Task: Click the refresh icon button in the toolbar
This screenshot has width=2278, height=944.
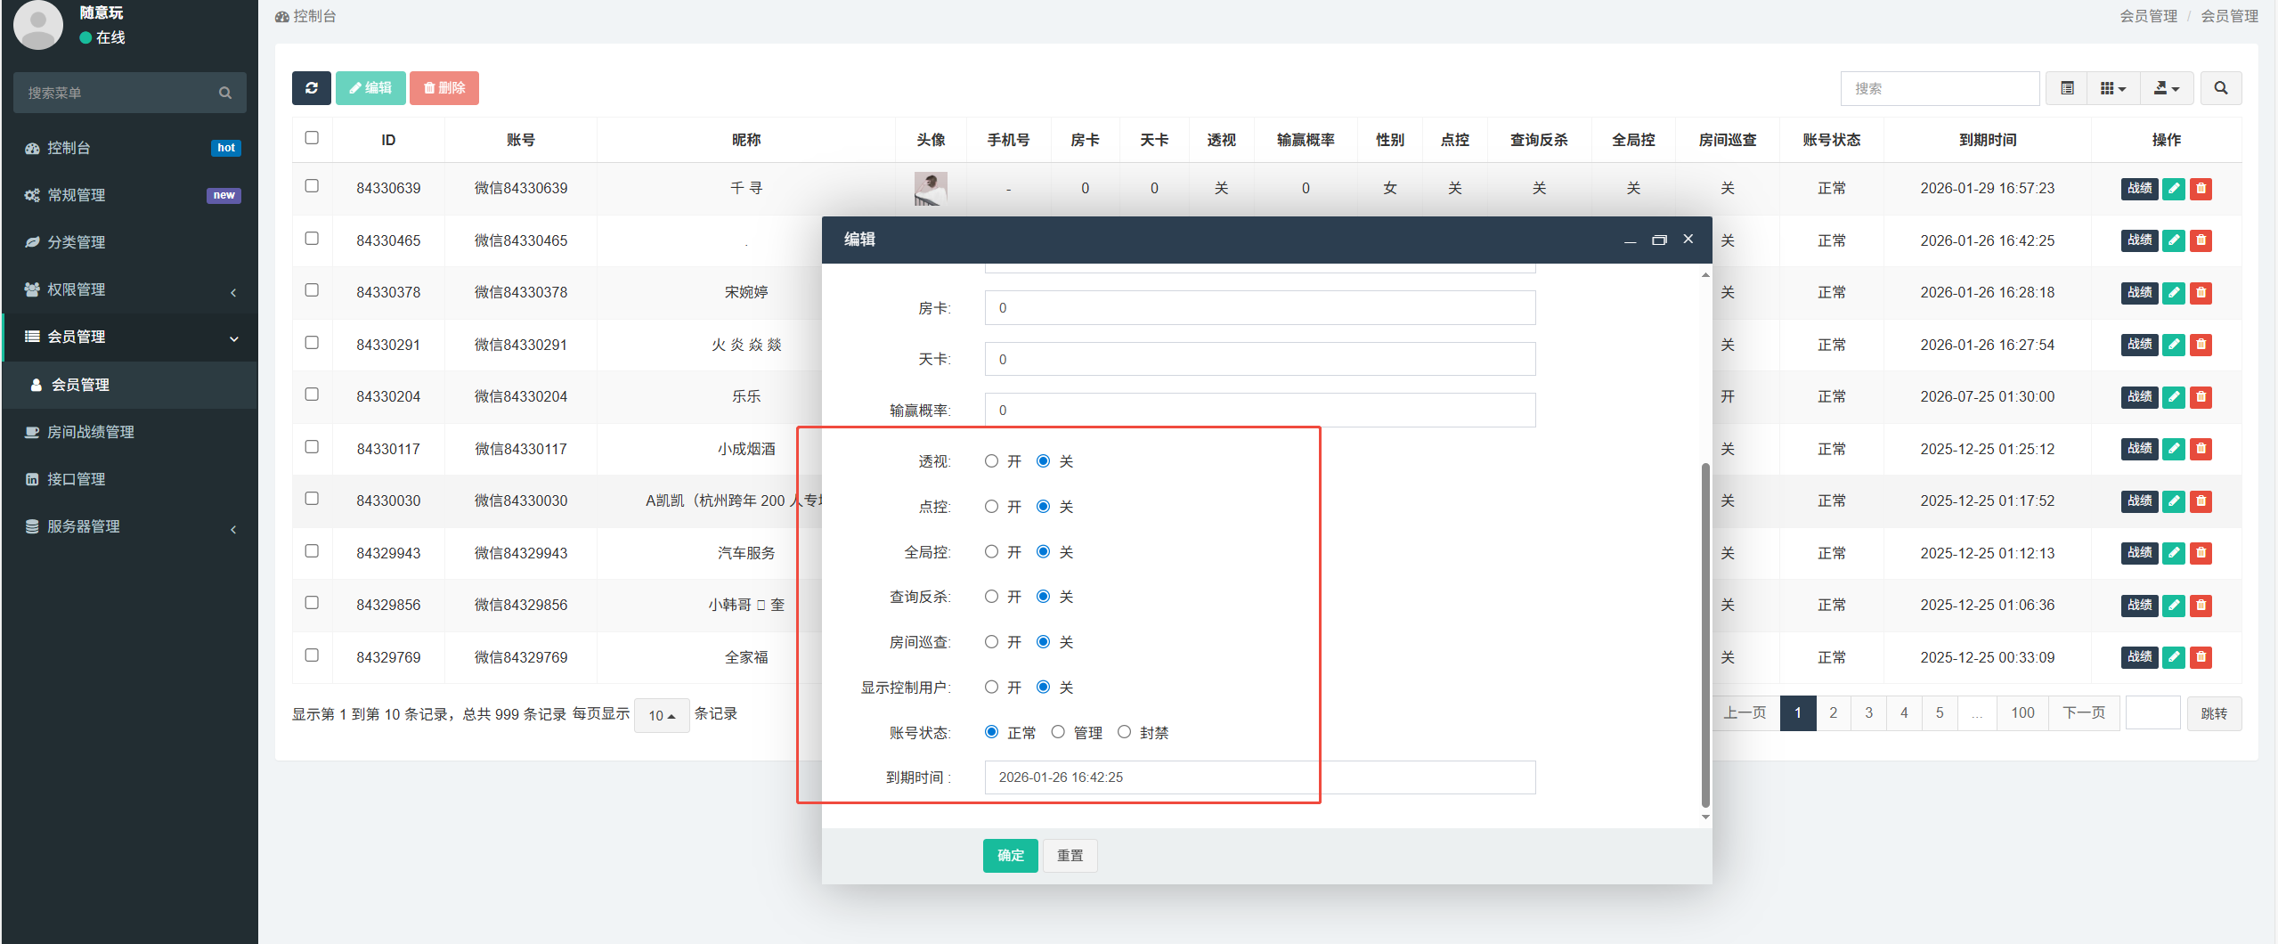Action: pos(311,88)
